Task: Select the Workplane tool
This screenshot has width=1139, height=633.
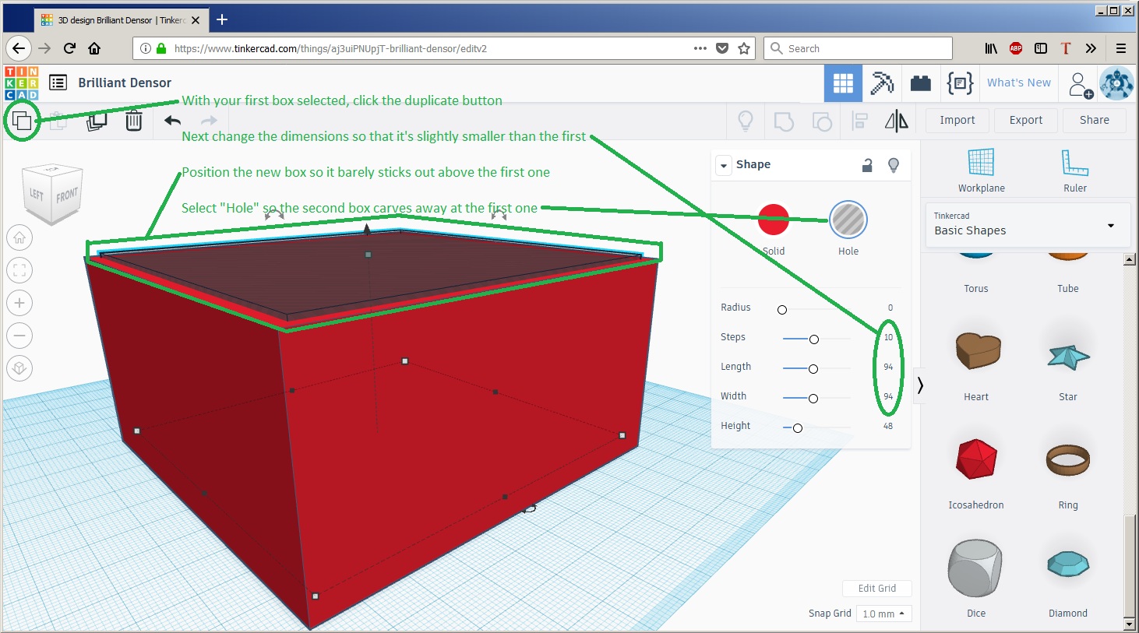Action: 981,170
